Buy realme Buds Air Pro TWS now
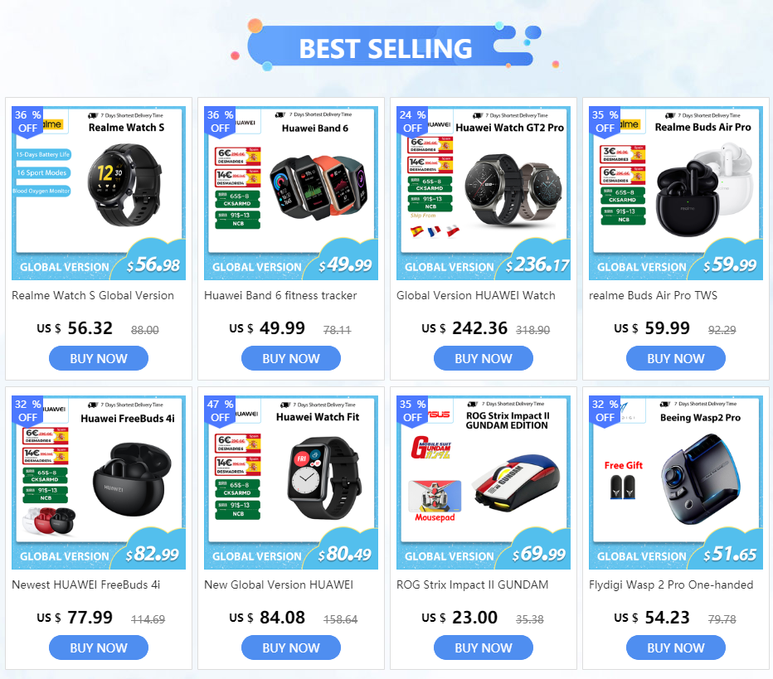 pos(675,358)
